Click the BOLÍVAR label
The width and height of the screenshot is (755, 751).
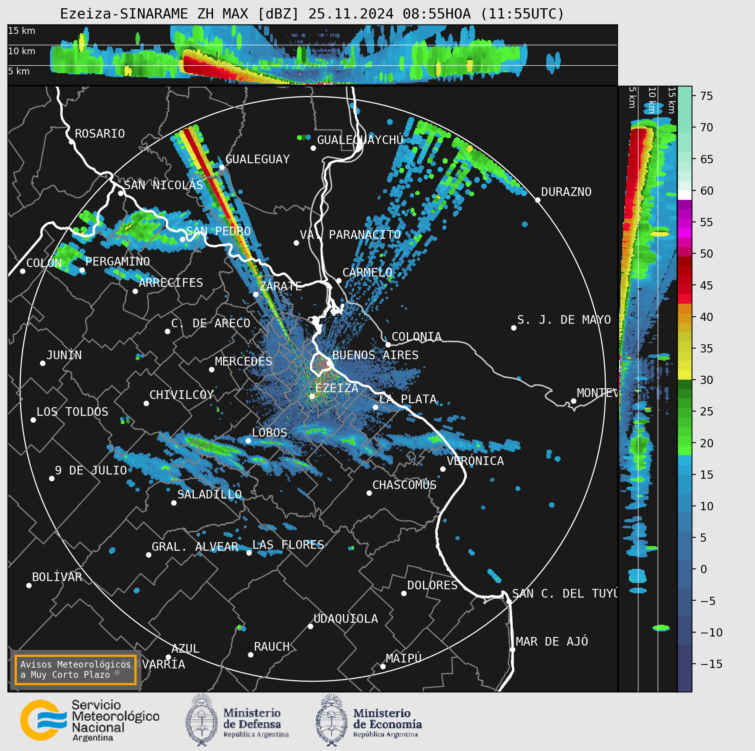57,577
